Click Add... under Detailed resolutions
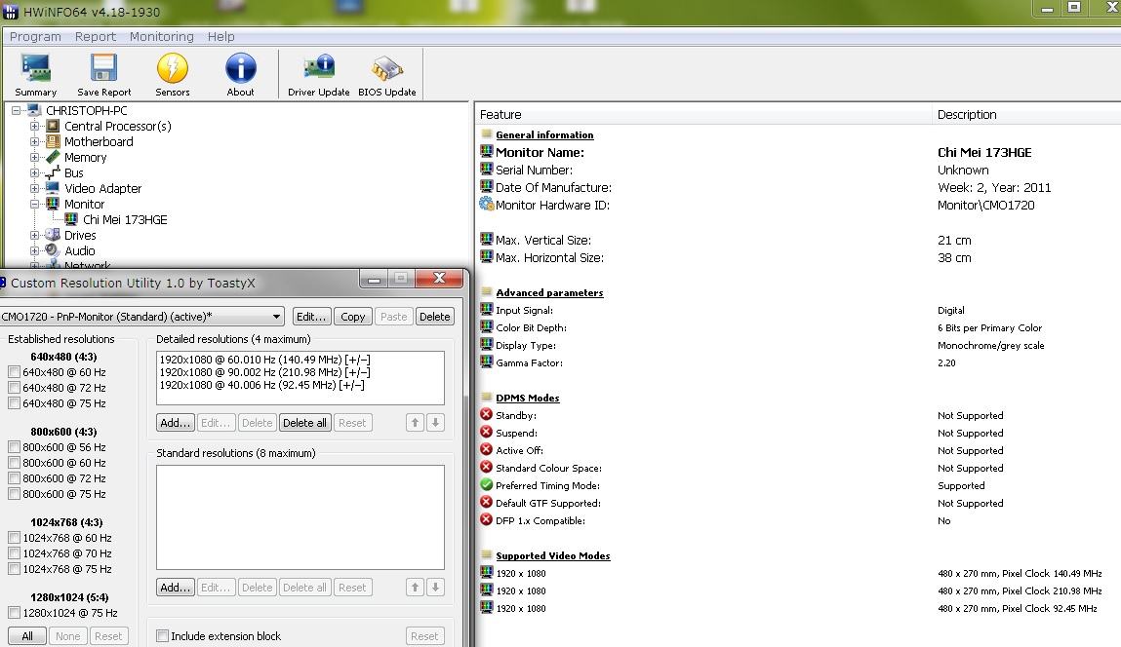Image resolution: width=1121 pixels, height=647 pixels. tap(176, 423)
